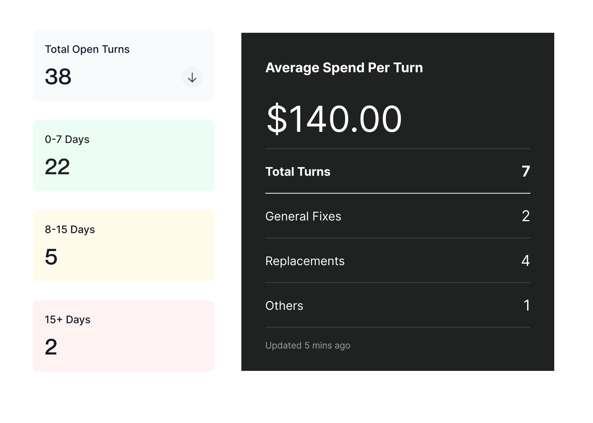Click the 8-15 Days label
593x423 pixels.
click(x=70, y=230)
